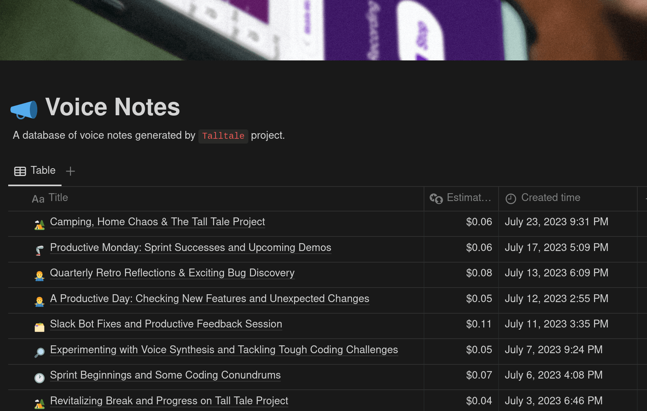Image resolution: width=647 pixels, height=411 pixels.
Task: Click the folder icon beside Slack Bot Fixes
Action: pos(40,327)
